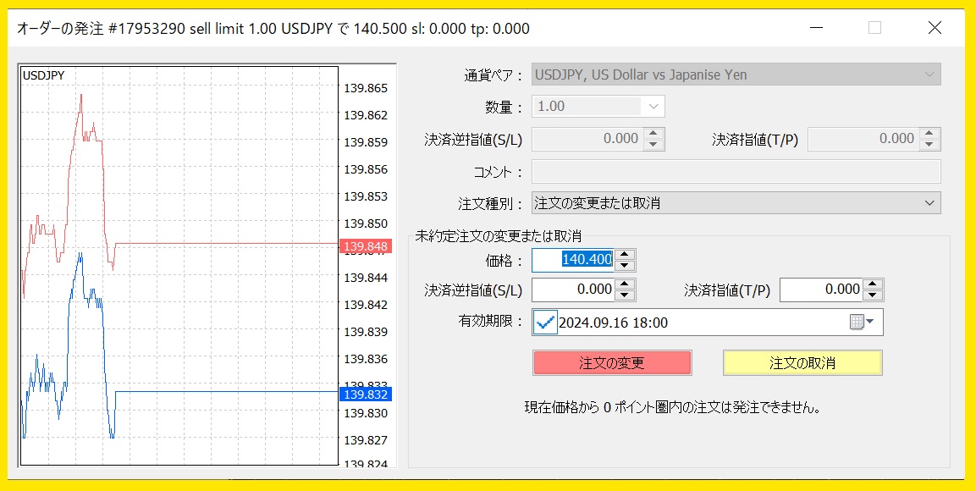Decrease lower 決済逆指値(S/L) value with down arrow
The image size is (976, 491).
pyautogui.click(x=625, y=295)
